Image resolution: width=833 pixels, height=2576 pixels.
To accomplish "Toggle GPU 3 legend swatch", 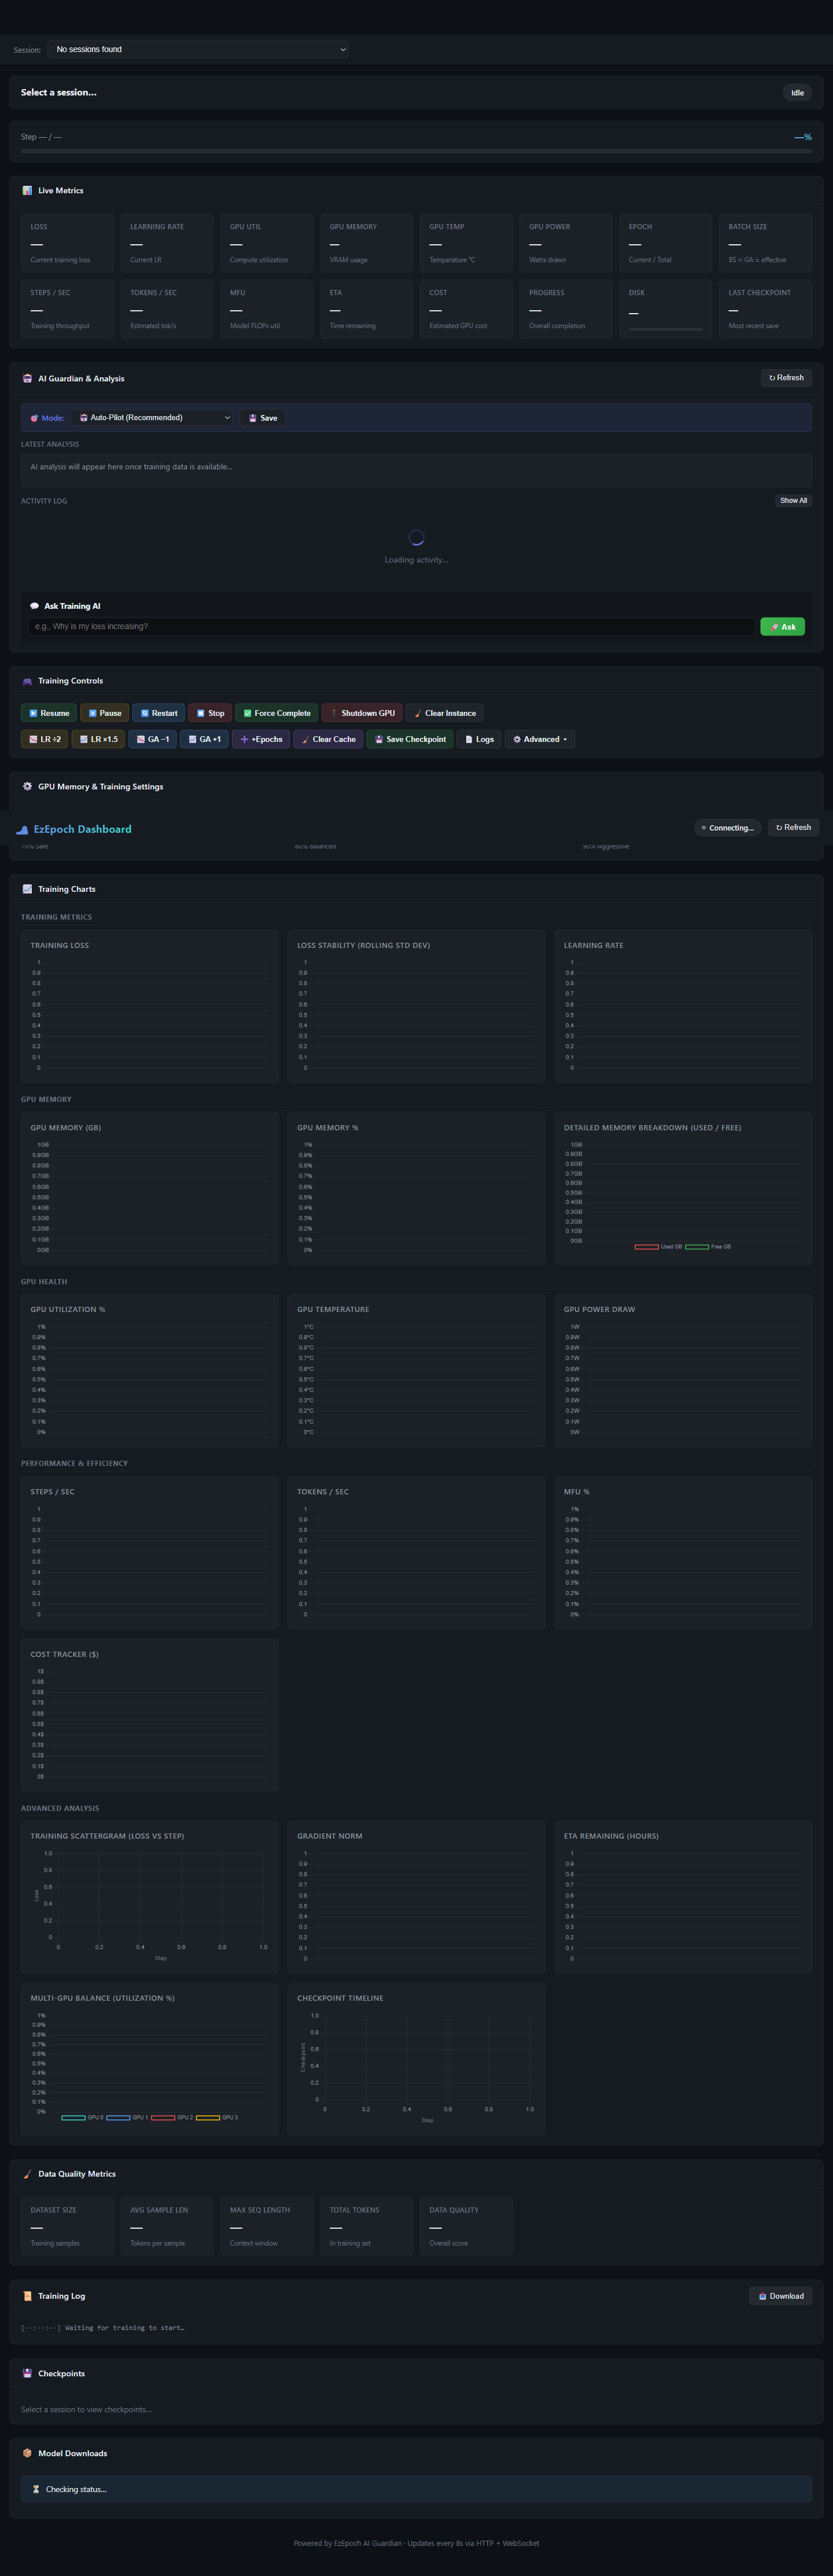I will pyautogui.click(x=208, y=2117).
